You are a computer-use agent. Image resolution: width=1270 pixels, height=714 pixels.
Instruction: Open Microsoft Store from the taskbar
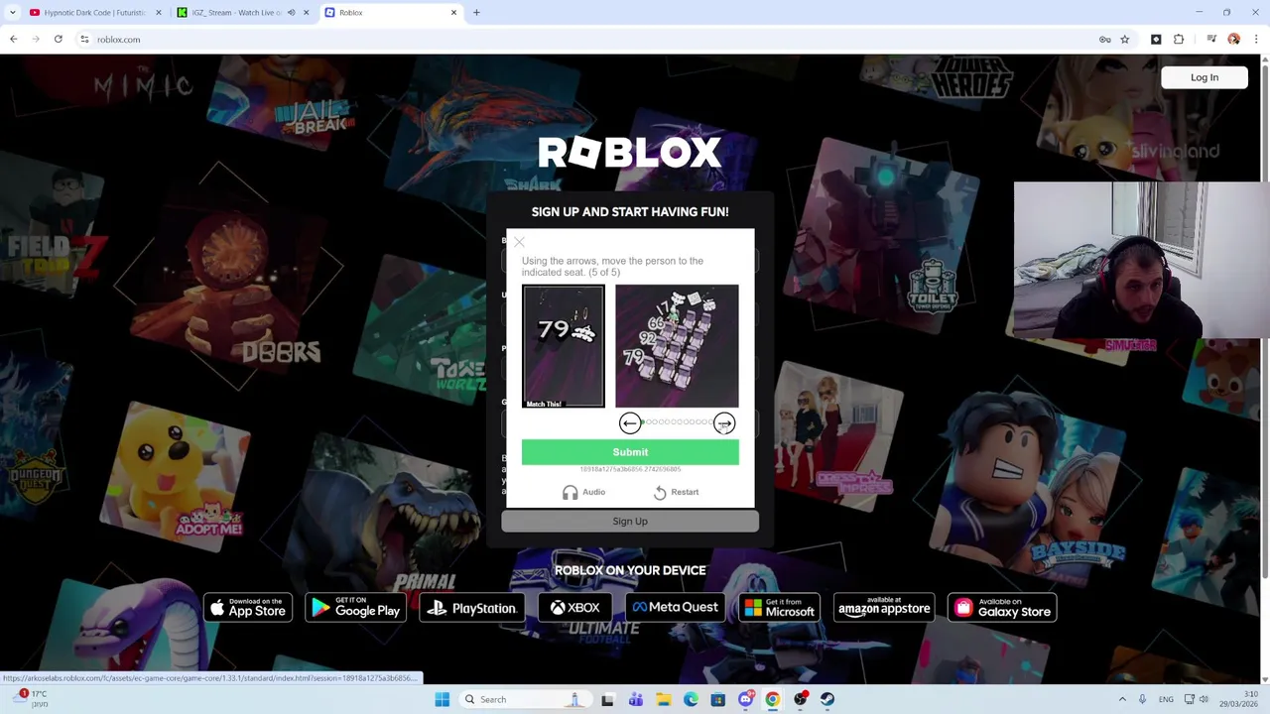718,699
